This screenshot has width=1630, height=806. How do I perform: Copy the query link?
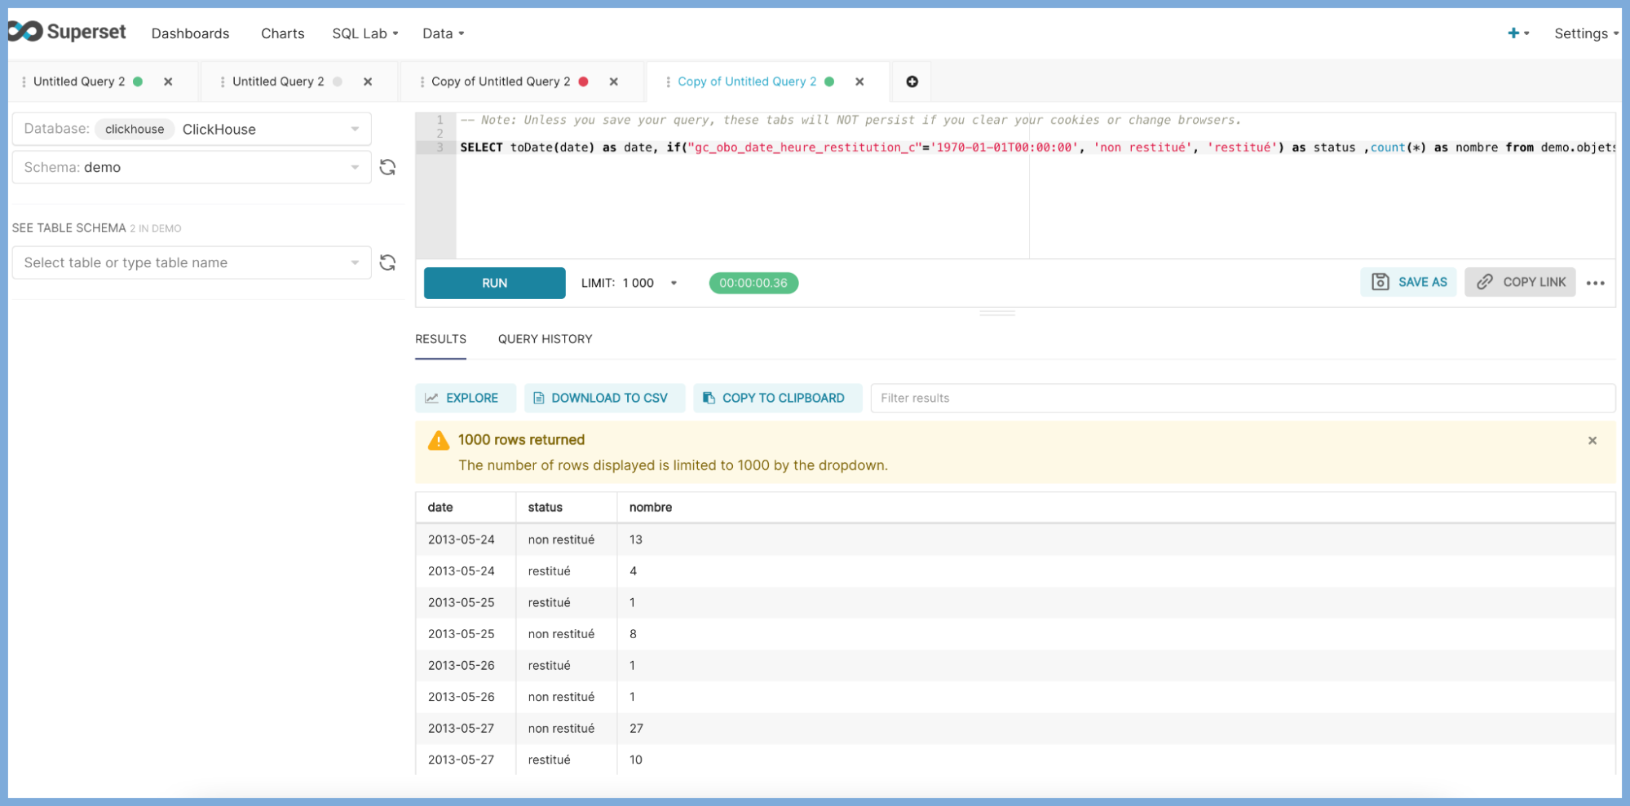(x=1519, y=282)
